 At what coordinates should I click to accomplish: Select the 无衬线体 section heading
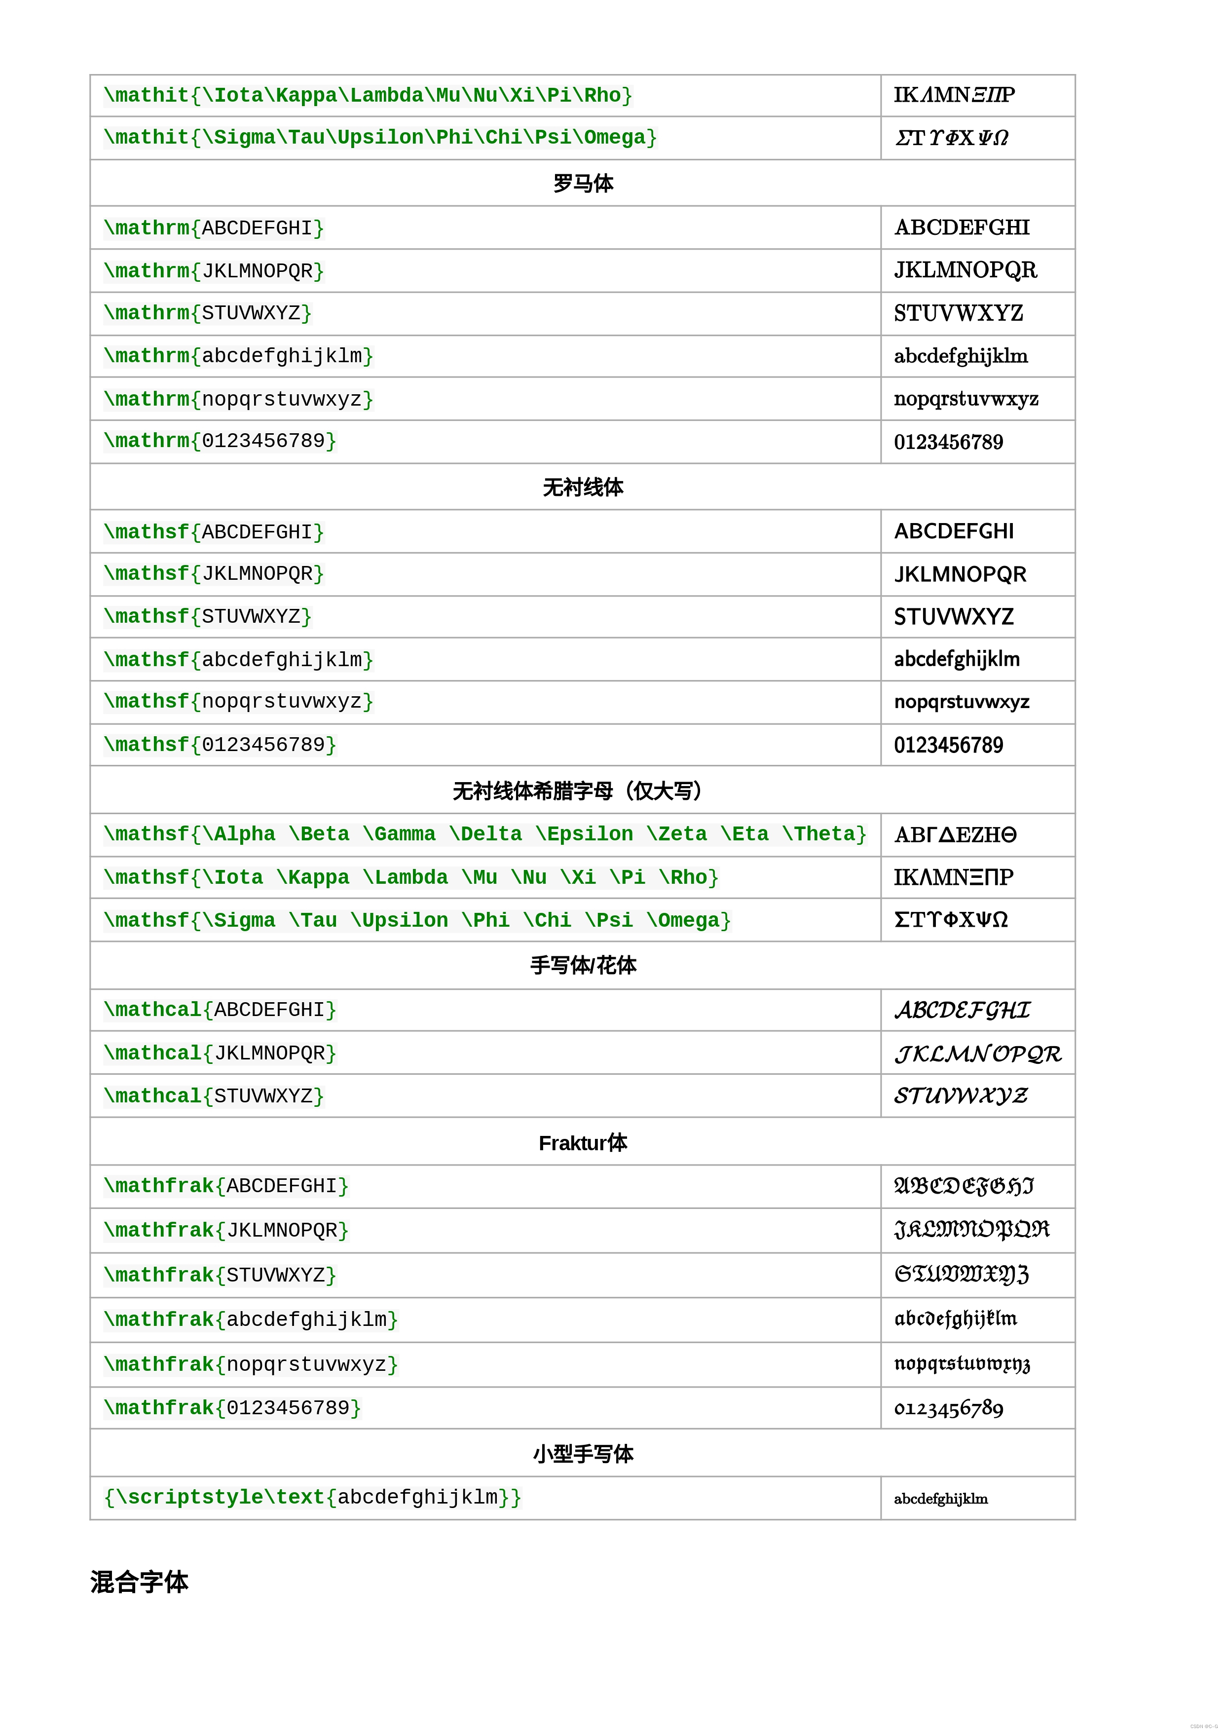pos(583,488)
